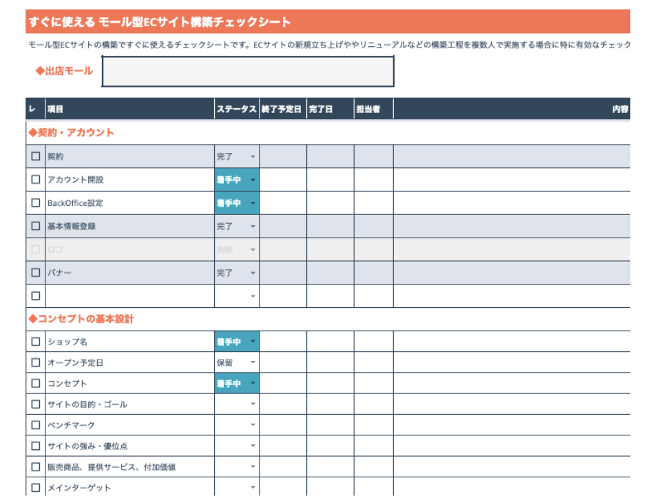Screen dimensions: 661x496
Task: Tick the アカウント開設 checkbox
Action: 36,180
